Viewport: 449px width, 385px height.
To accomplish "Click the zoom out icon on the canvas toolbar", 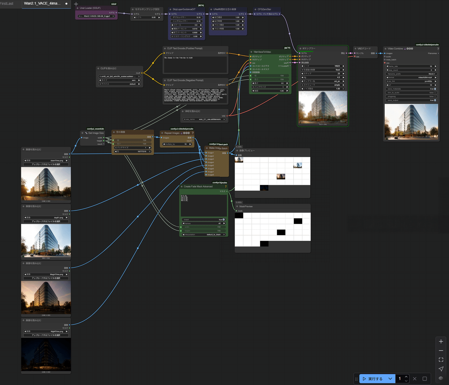I will pos(440,350).
